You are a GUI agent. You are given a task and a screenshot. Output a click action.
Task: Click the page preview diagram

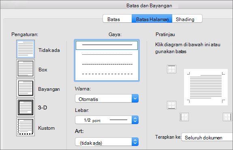point(206,87)
